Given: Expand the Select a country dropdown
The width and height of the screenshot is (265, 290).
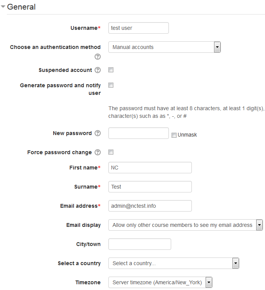Looking at the screenshot, I should 174,263.
